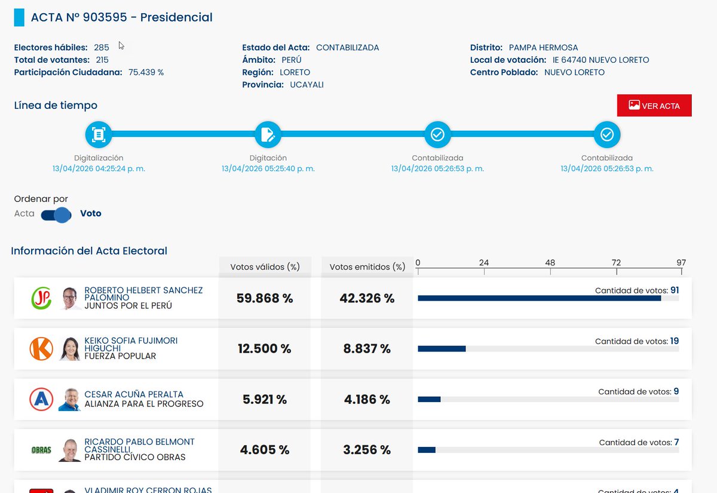The width and height of the screenshot is (717, 493).
Task: Click the name VLADIMIR ROY CERRON ROJAS
Action: coord(148,489)
